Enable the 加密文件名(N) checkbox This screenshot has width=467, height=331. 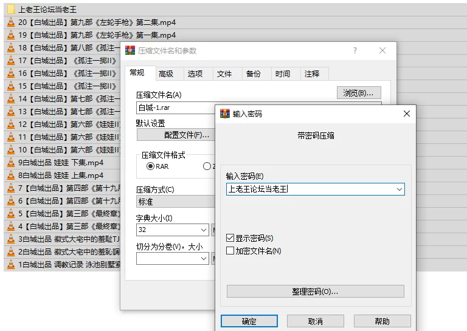230,251
